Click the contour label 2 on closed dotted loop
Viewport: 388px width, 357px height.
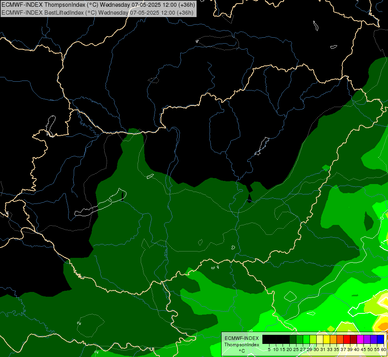point(79,323)
